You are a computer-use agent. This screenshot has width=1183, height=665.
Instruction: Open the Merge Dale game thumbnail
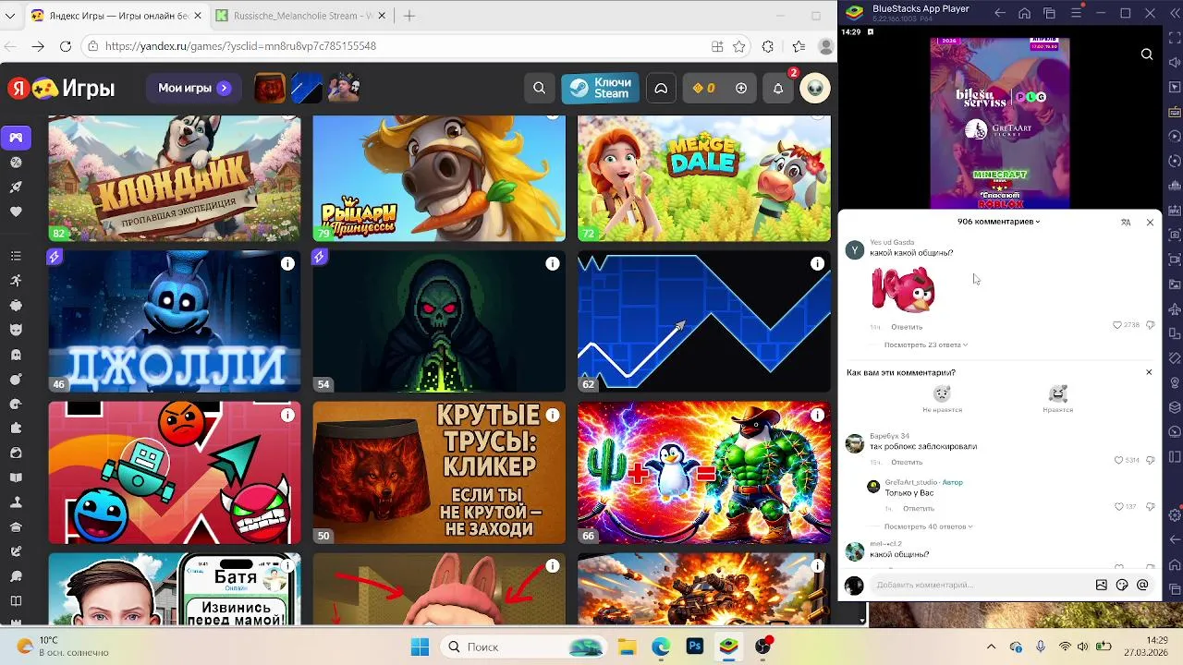(x=704, y=178)
